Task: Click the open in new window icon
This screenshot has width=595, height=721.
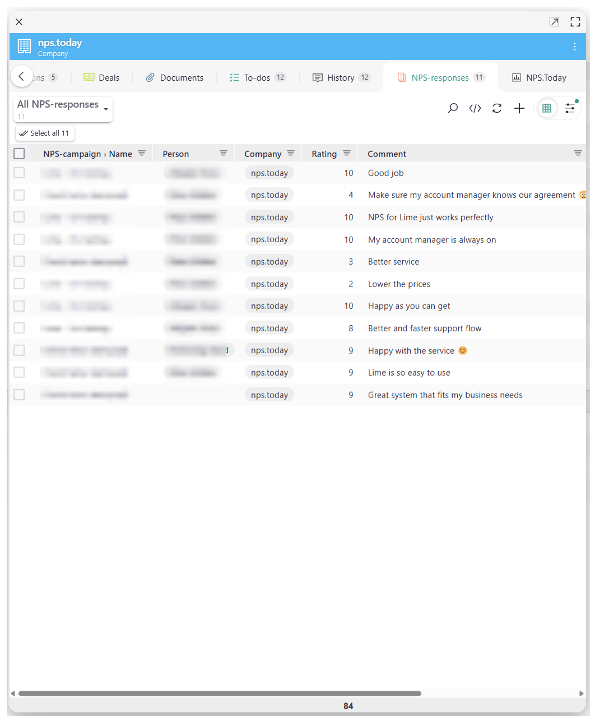Action: coord(554,21)
